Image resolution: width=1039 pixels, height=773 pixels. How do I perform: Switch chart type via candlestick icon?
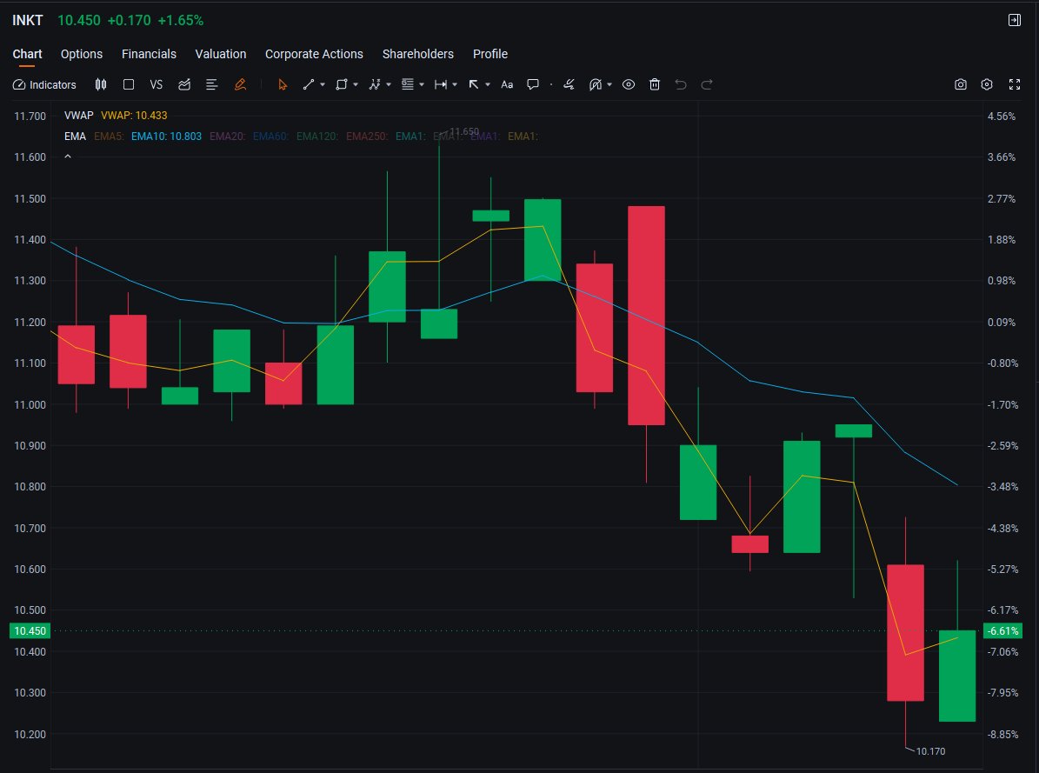point(101,84)
